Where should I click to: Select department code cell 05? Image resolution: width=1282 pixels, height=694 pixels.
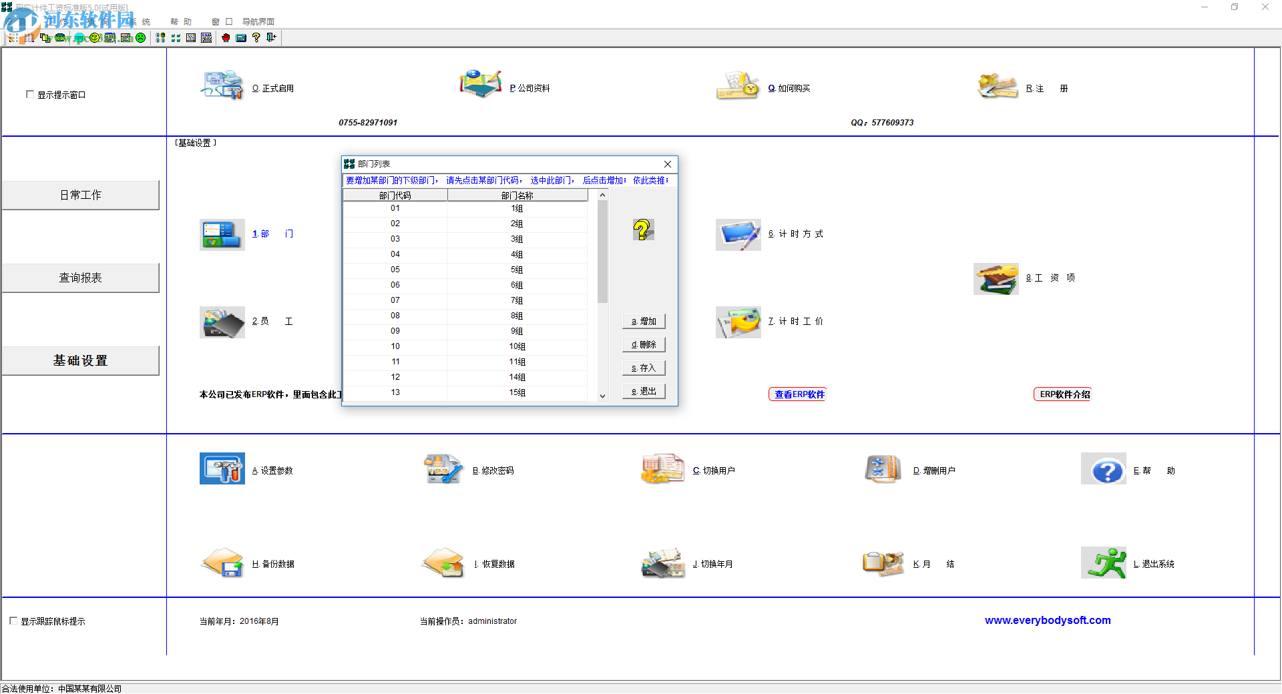click(395, 270)
